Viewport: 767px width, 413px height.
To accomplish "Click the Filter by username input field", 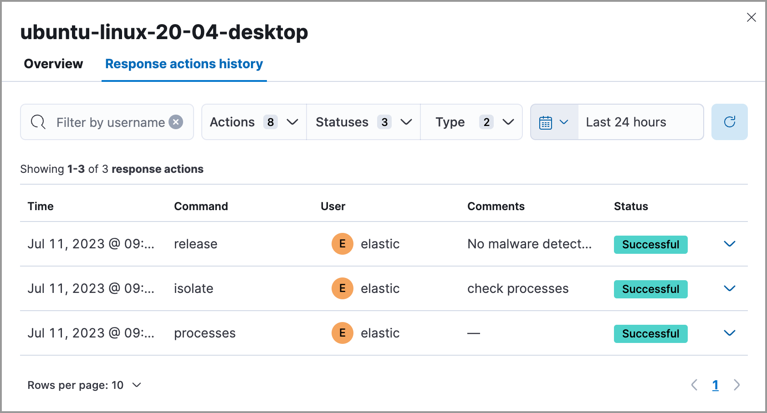I will click(x=109, y=122).
